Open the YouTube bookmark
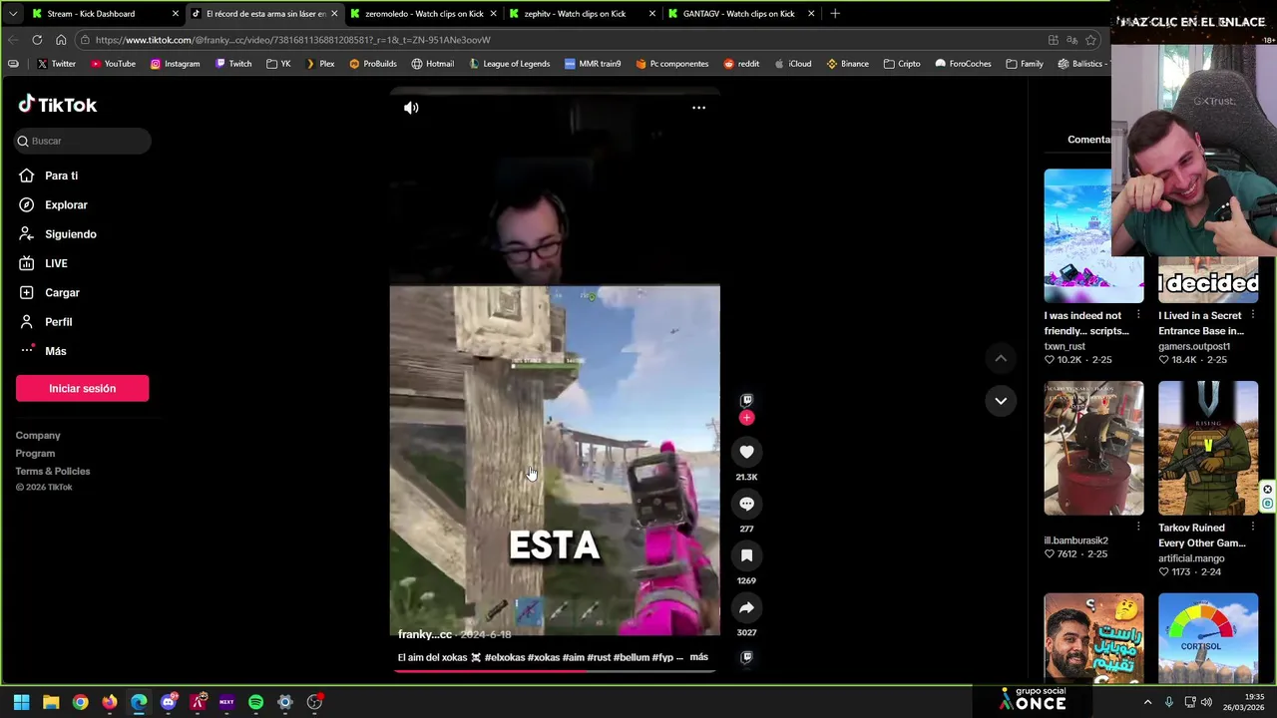1277x718 pixels. (x=113, y=64)
